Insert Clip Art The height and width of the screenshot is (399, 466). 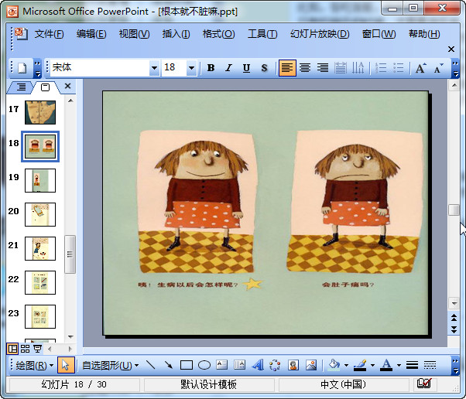(x=293, y=365)
